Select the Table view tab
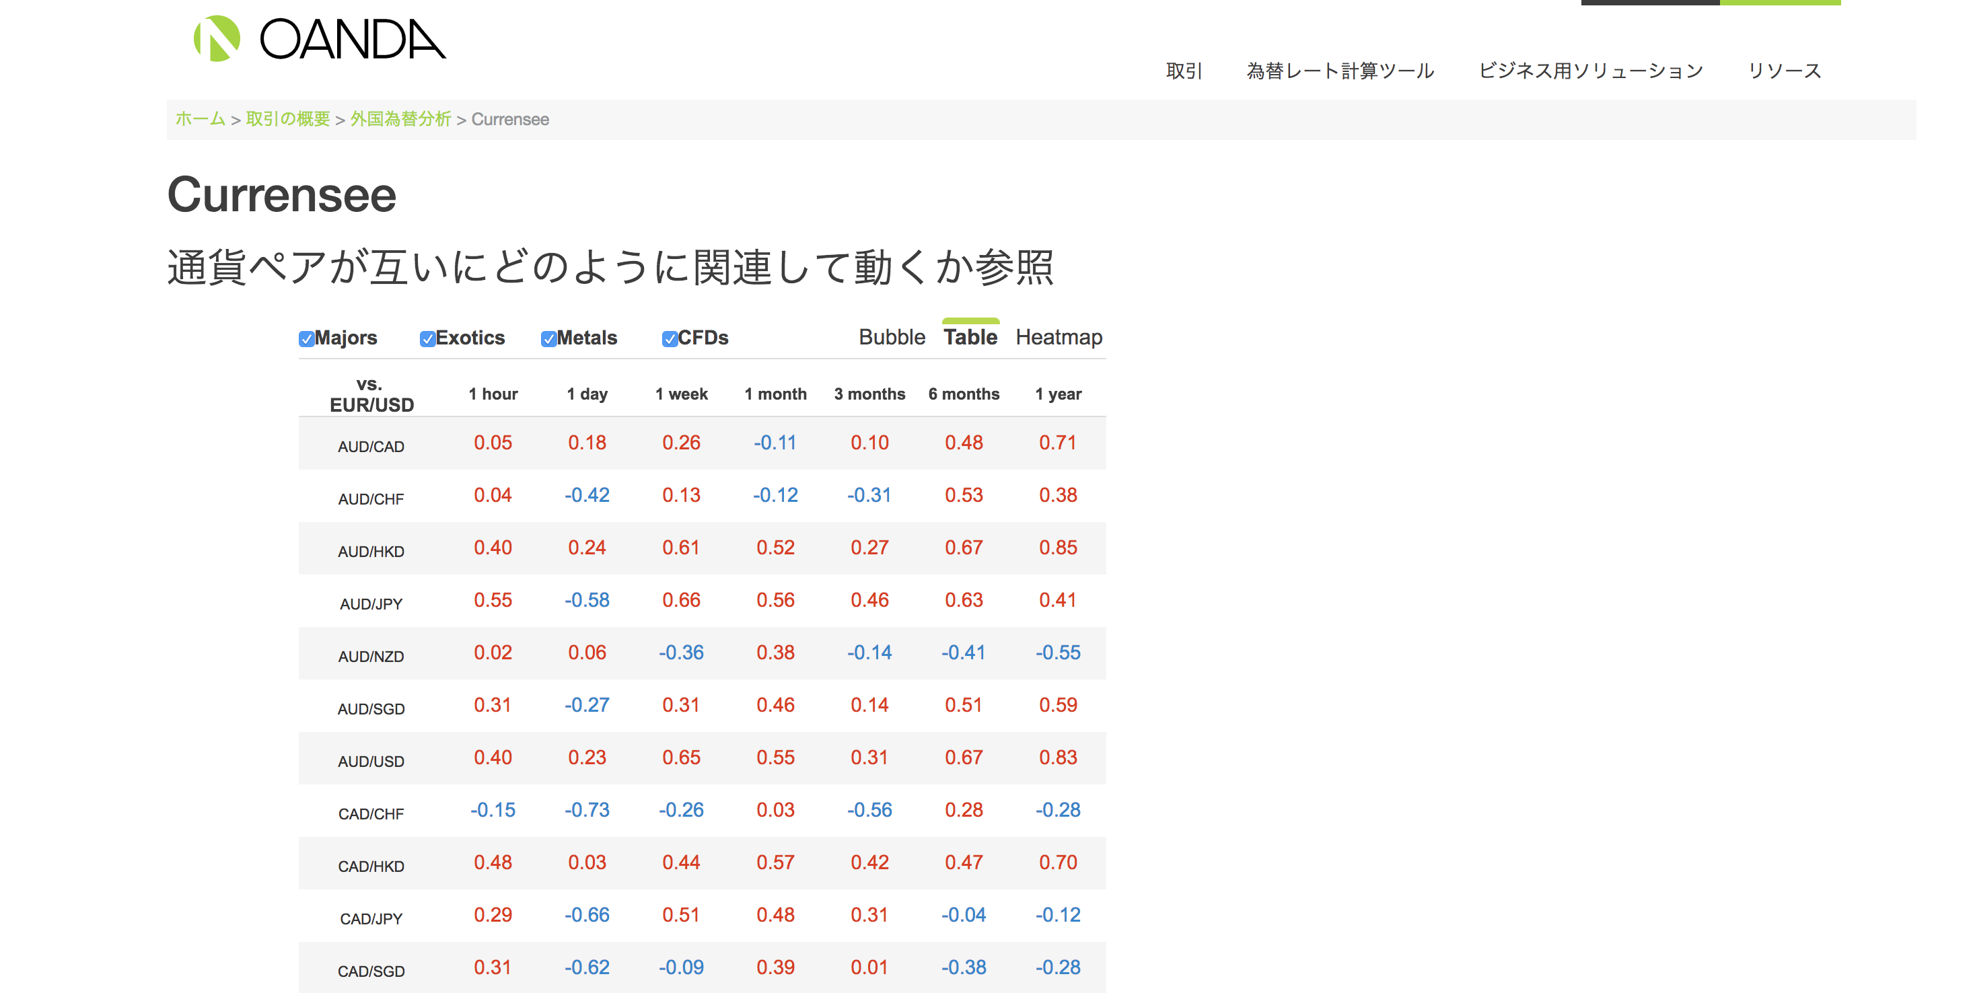The image size is (1969, 993). click(971, 336)
